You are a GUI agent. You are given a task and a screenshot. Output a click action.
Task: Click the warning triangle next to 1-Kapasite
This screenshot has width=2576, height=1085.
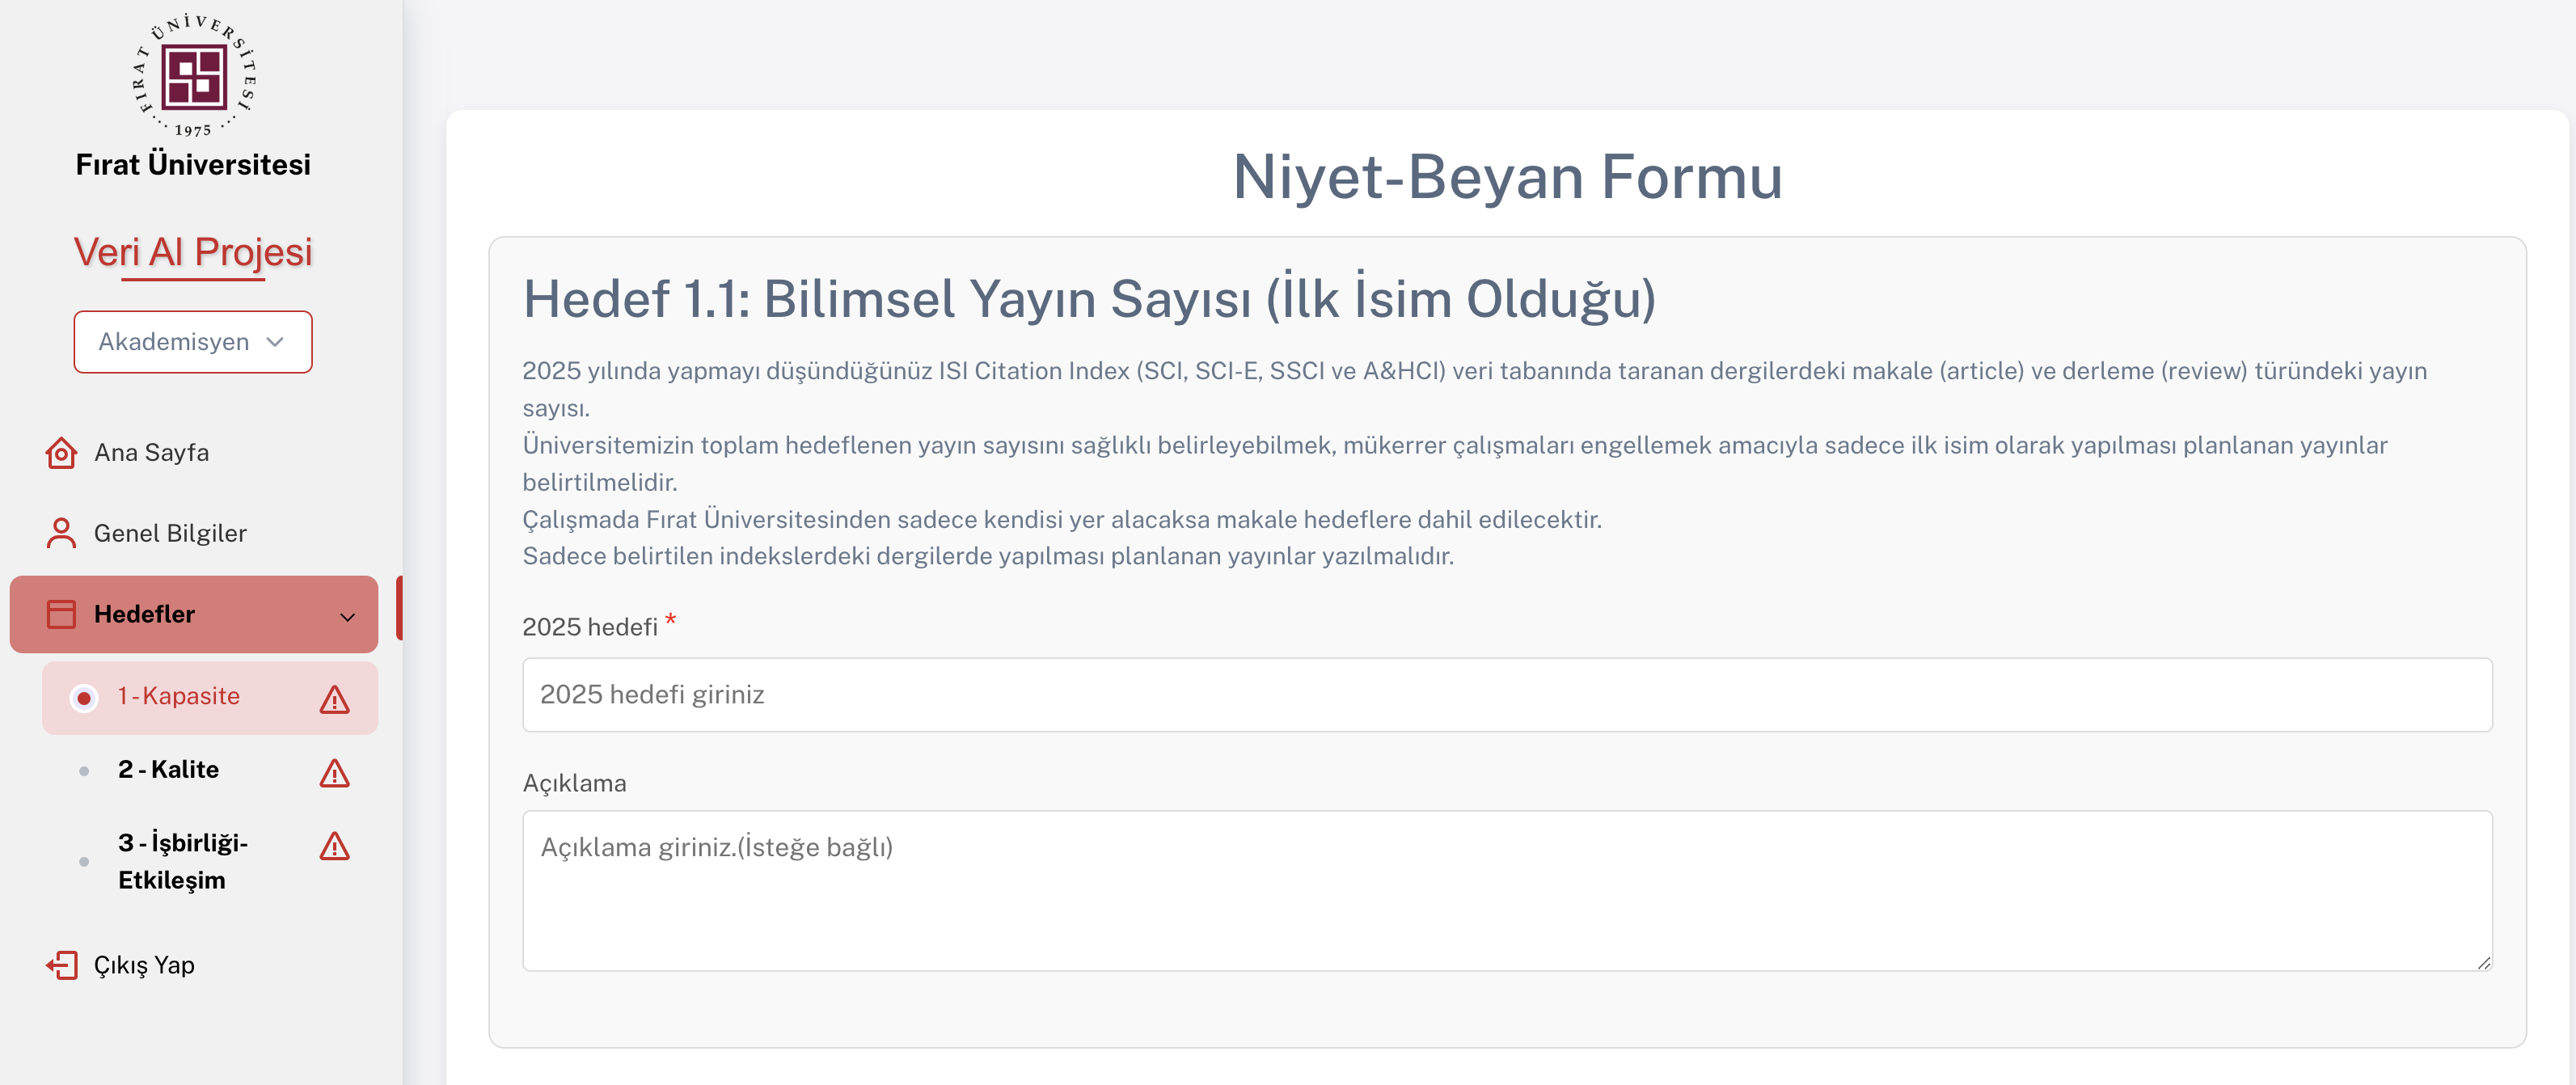(334, 699)
